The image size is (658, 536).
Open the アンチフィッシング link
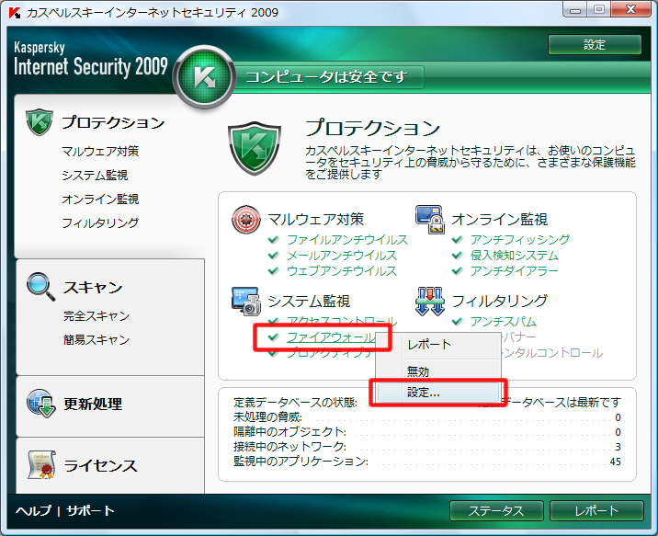pos(519,240)
